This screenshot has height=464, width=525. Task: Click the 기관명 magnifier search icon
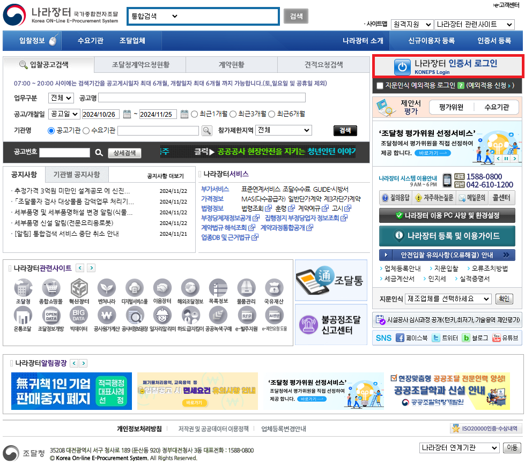click(207, 131)
